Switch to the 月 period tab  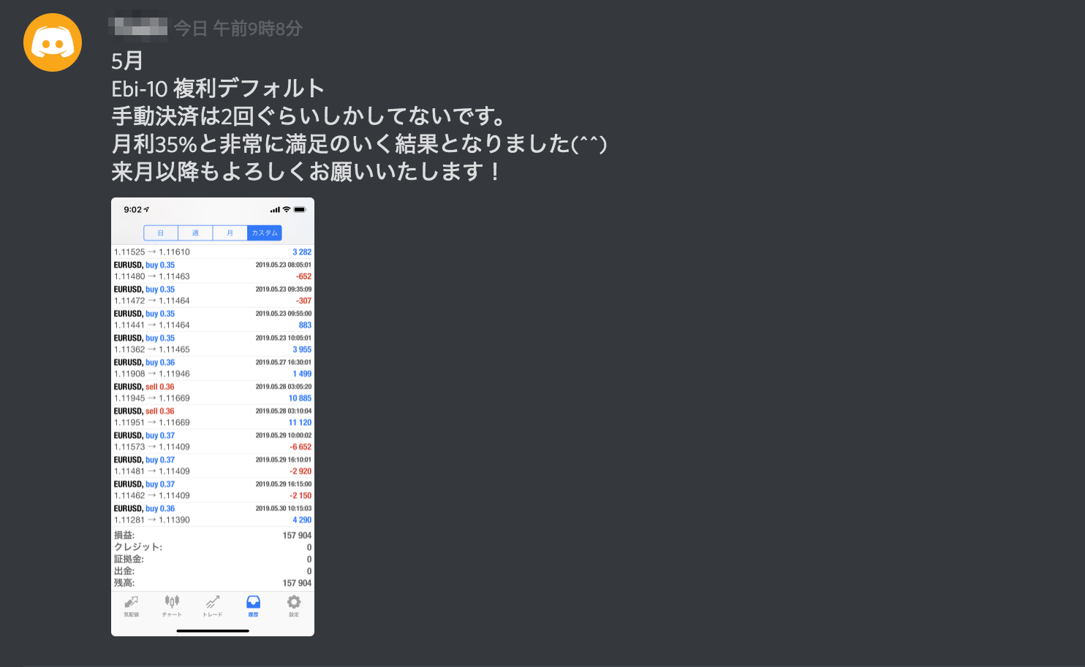click(230, 233)
